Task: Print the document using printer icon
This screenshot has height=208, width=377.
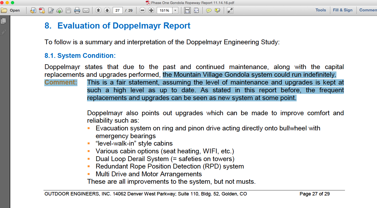Action: click(77, 10)
